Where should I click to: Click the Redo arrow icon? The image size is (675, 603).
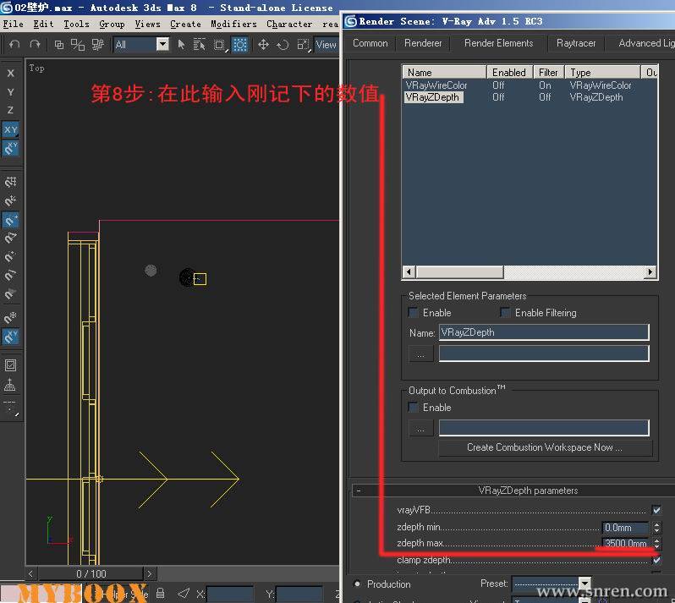click(35, 44)
